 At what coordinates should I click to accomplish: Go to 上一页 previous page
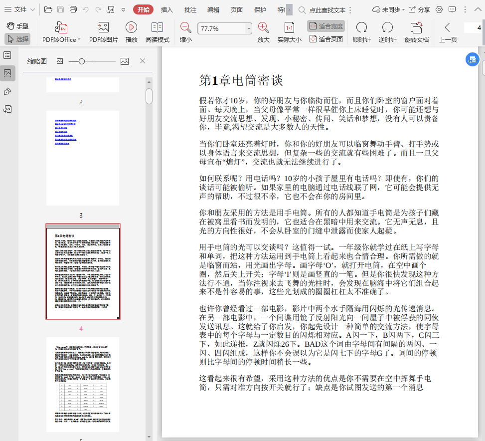pyautogui.click(x=448, y=32)
